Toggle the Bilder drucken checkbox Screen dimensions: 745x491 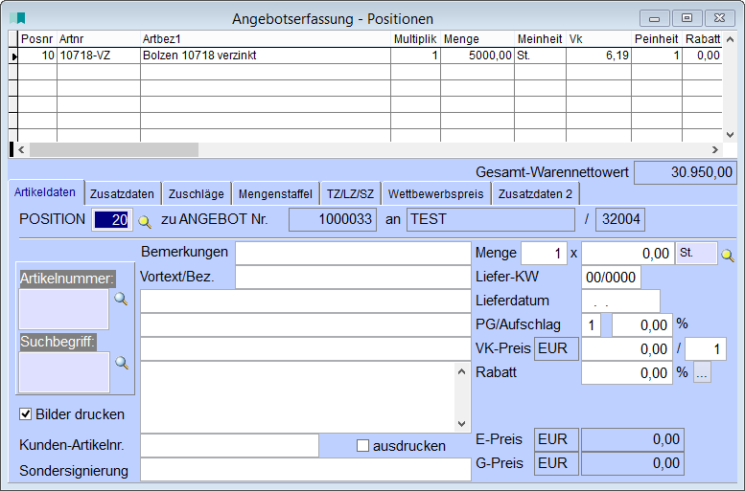point(25,414)
